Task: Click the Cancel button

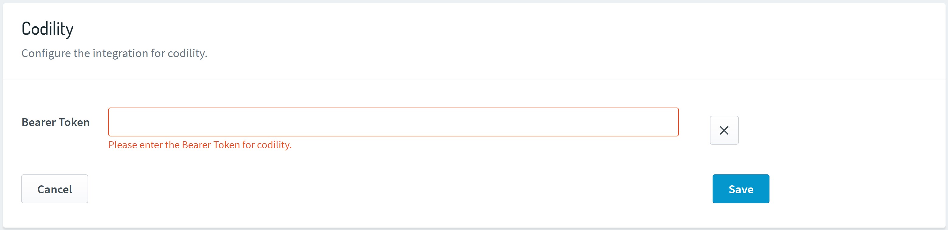Action: tap(55, 189)
